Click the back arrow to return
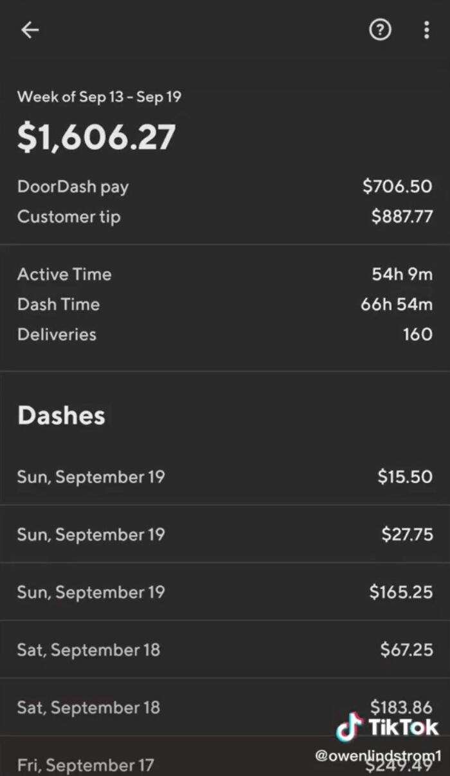Screen dimensions: 450x776 (x=30, y=30)
